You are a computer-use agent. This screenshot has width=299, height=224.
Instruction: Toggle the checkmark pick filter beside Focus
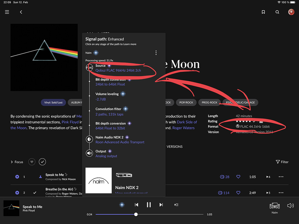coord(42,162)
